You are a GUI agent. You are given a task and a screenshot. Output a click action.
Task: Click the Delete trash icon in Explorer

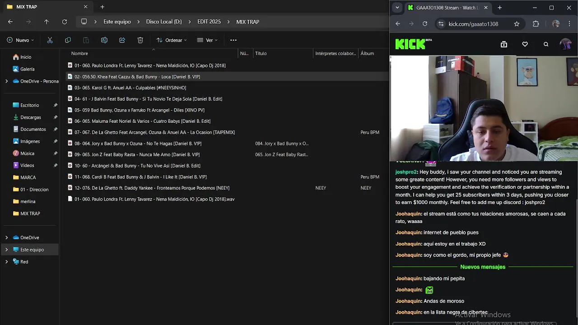tap(140, 40)
